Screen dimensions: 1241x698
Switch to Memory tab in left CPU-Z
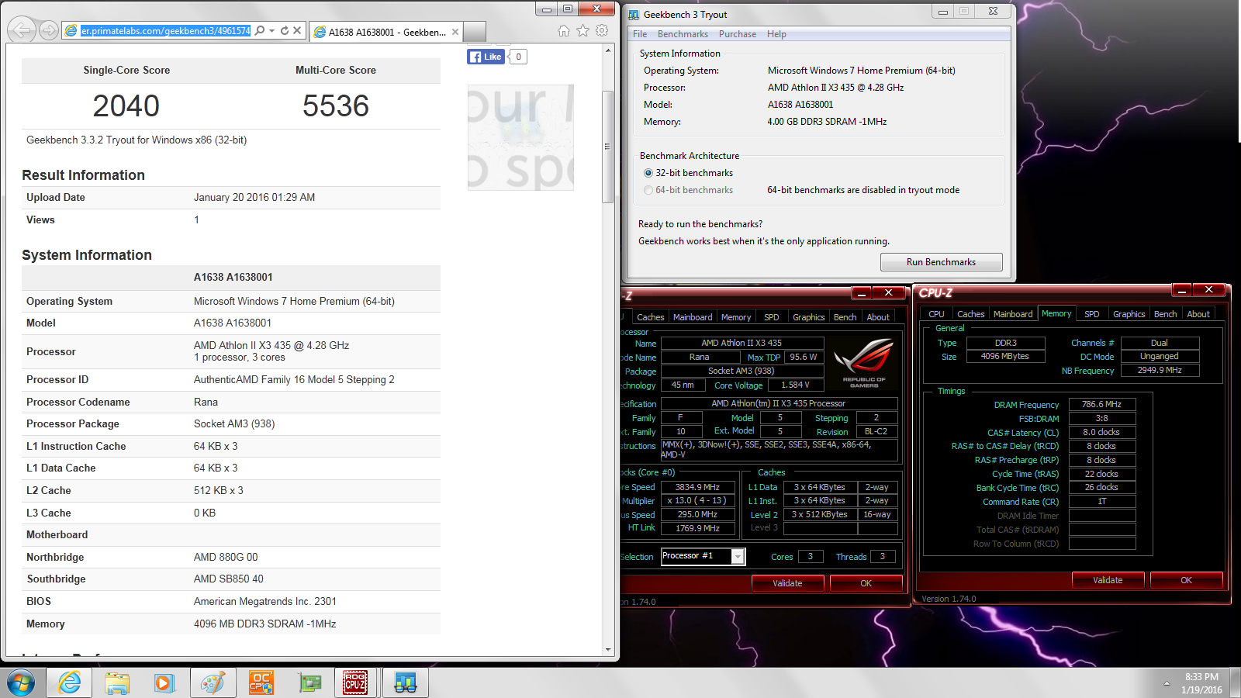(x=736, y=317)
